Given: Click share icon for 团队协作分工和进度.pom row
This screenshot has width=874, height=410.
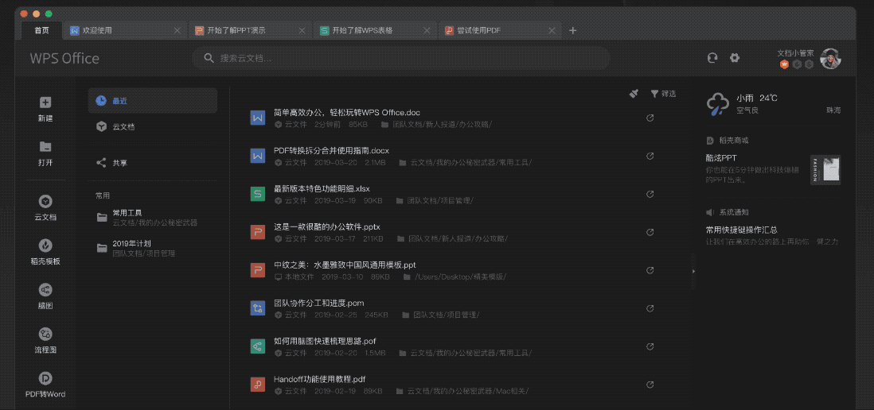Looking at the screenshot, I should tap(650, 308).
